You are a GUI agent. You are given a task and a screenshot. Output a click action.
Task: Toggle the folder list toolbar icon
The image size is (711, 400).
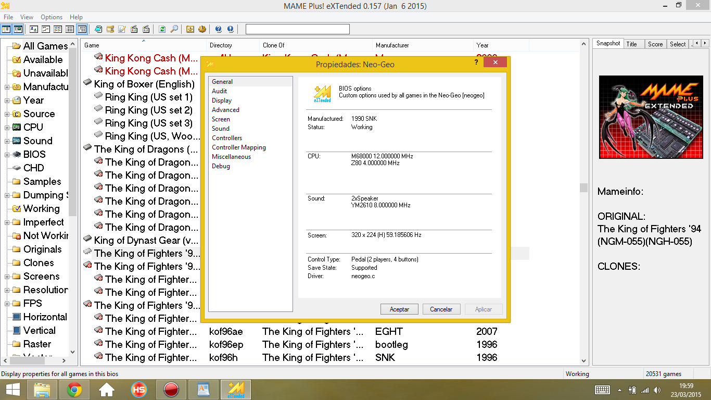(x=6, y=29)
